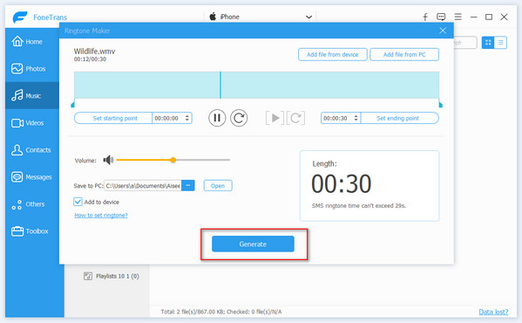Close the Ringtone Maker dialog
522x323 pixels.
[443, 31]
